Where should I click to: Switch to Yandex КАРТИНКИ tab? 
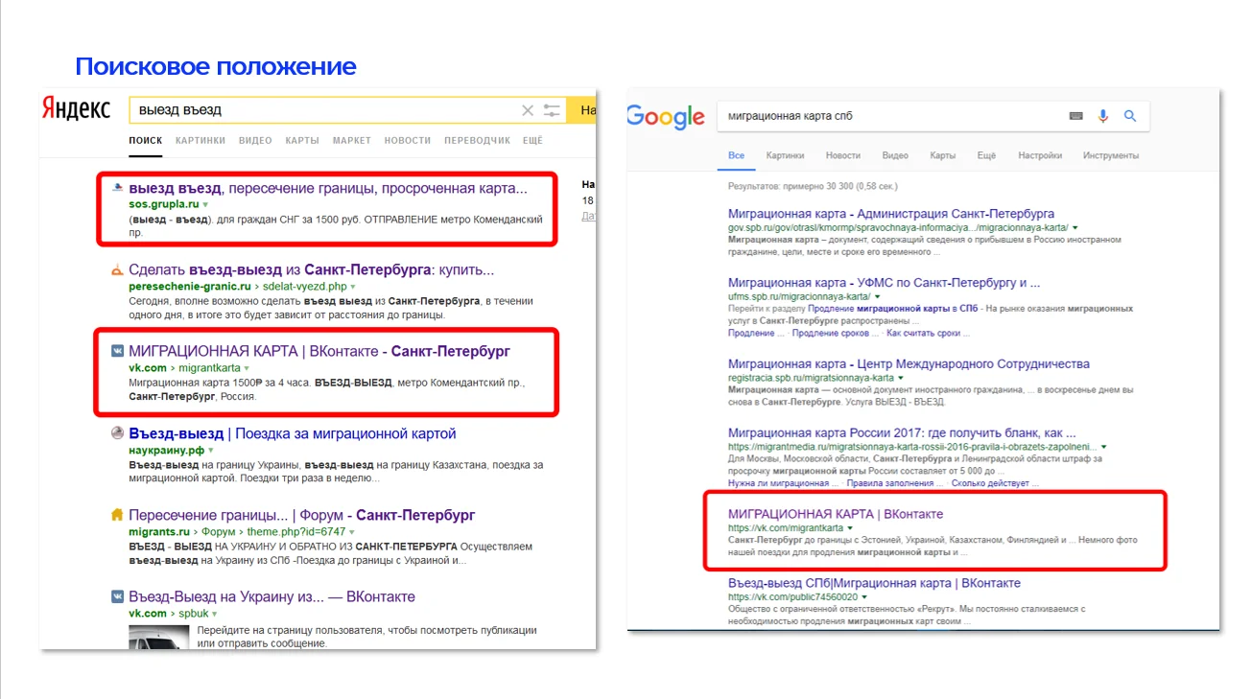[201, 141]
